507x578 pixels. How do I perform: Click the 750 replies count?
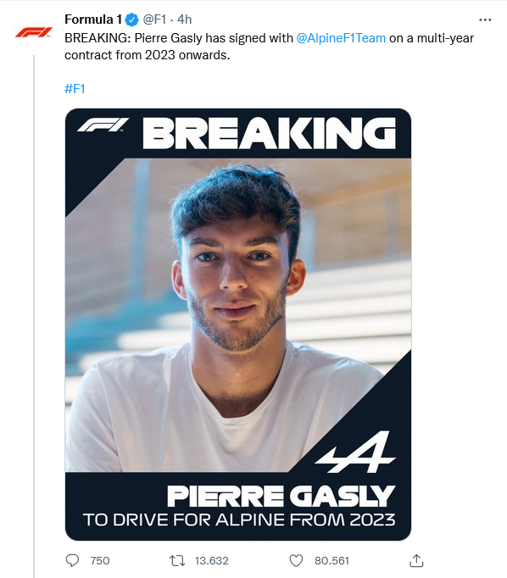coord(100,561)
